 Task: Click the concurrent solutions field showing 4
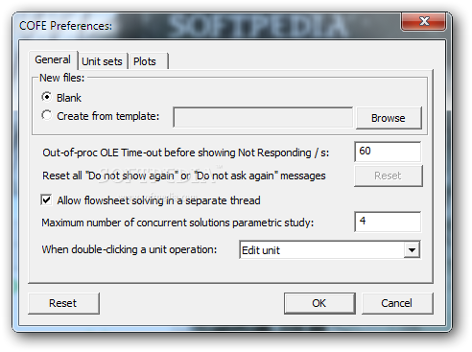click(x=388, y=222)
